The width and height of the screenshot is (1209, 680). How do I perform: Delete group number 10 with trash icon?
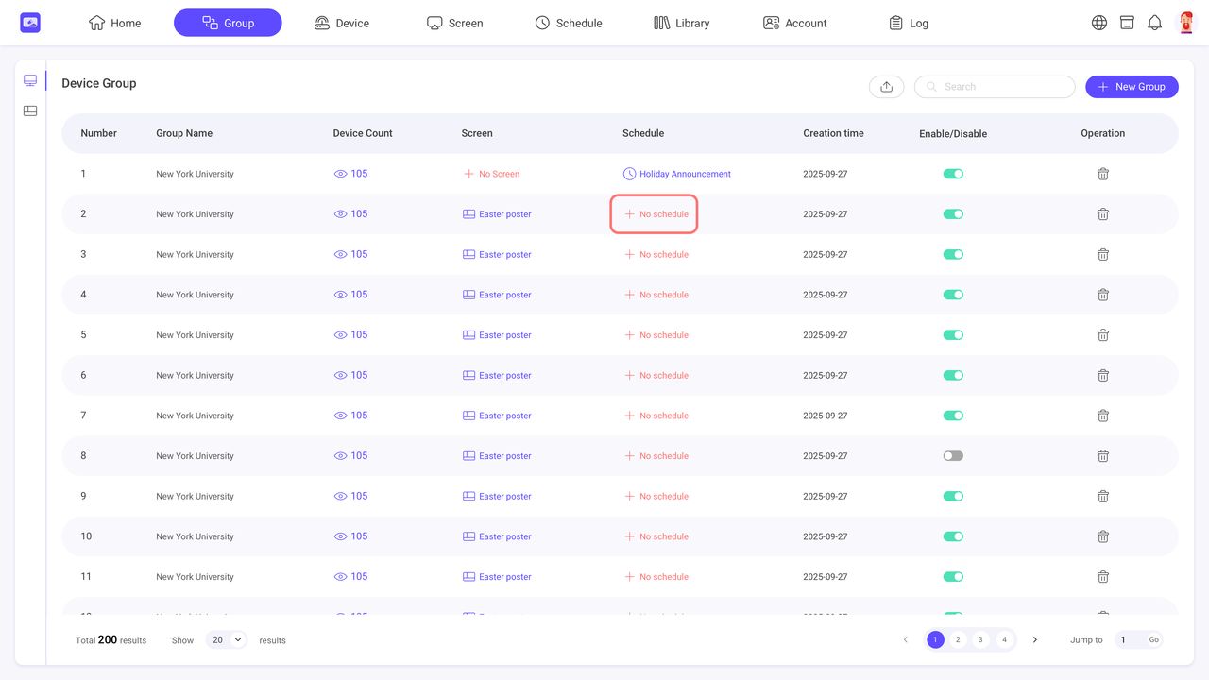(1102, 536)
